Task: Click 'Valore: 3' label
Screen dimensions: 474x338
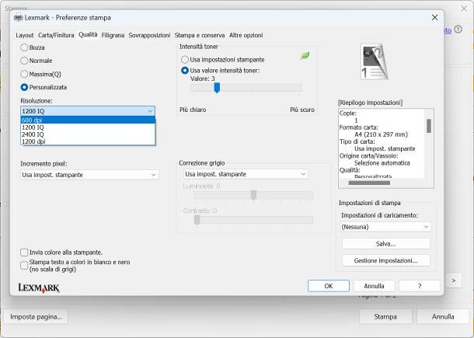Action: coord(203,78)
